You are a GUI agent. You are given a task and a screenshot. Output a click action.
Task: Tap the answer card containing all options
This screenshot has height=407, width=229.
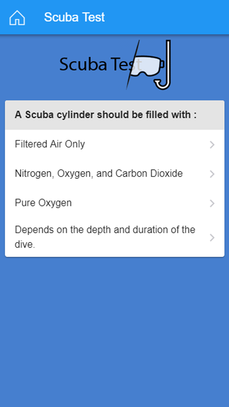(114, 178)
